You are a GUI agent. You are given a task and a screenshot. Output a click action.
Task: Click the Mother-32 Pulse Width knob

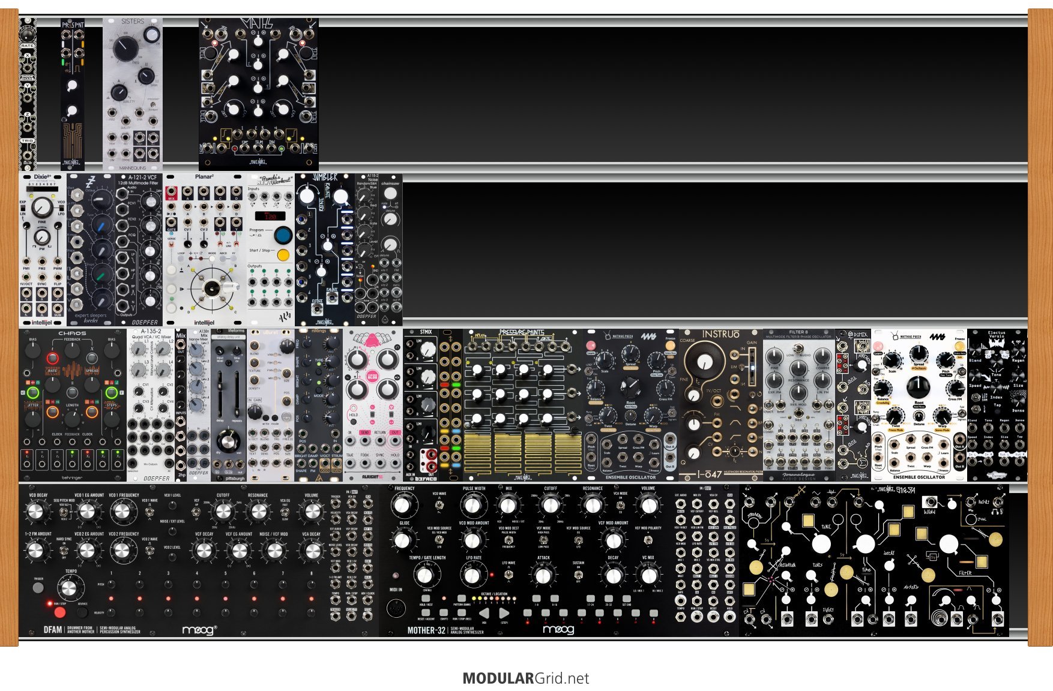click(x=474, y=505)
